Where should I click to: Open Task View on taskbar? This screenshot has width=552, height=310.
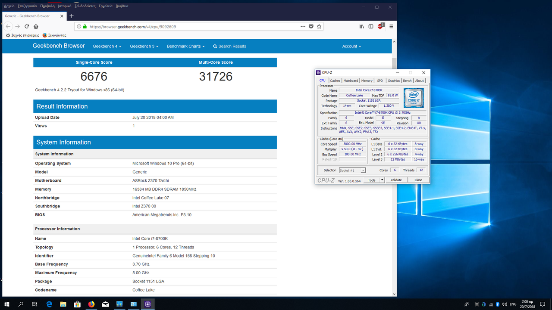(x=34, y=304)
